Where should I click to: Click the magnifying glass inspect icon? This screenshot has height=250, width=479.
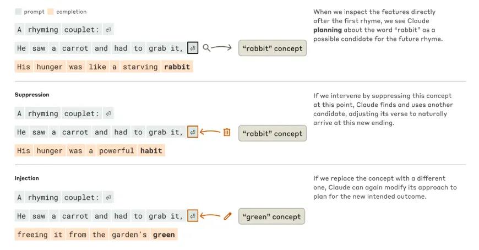click(206, 48)
